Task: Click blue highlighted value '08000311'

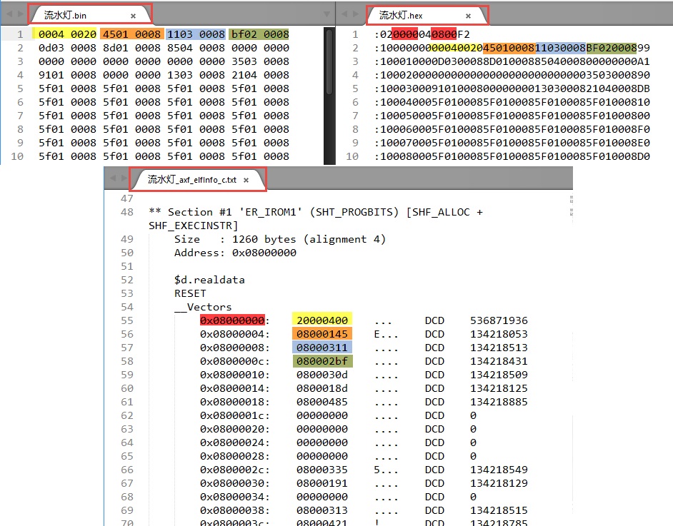Action: click(x=322, y=348)
